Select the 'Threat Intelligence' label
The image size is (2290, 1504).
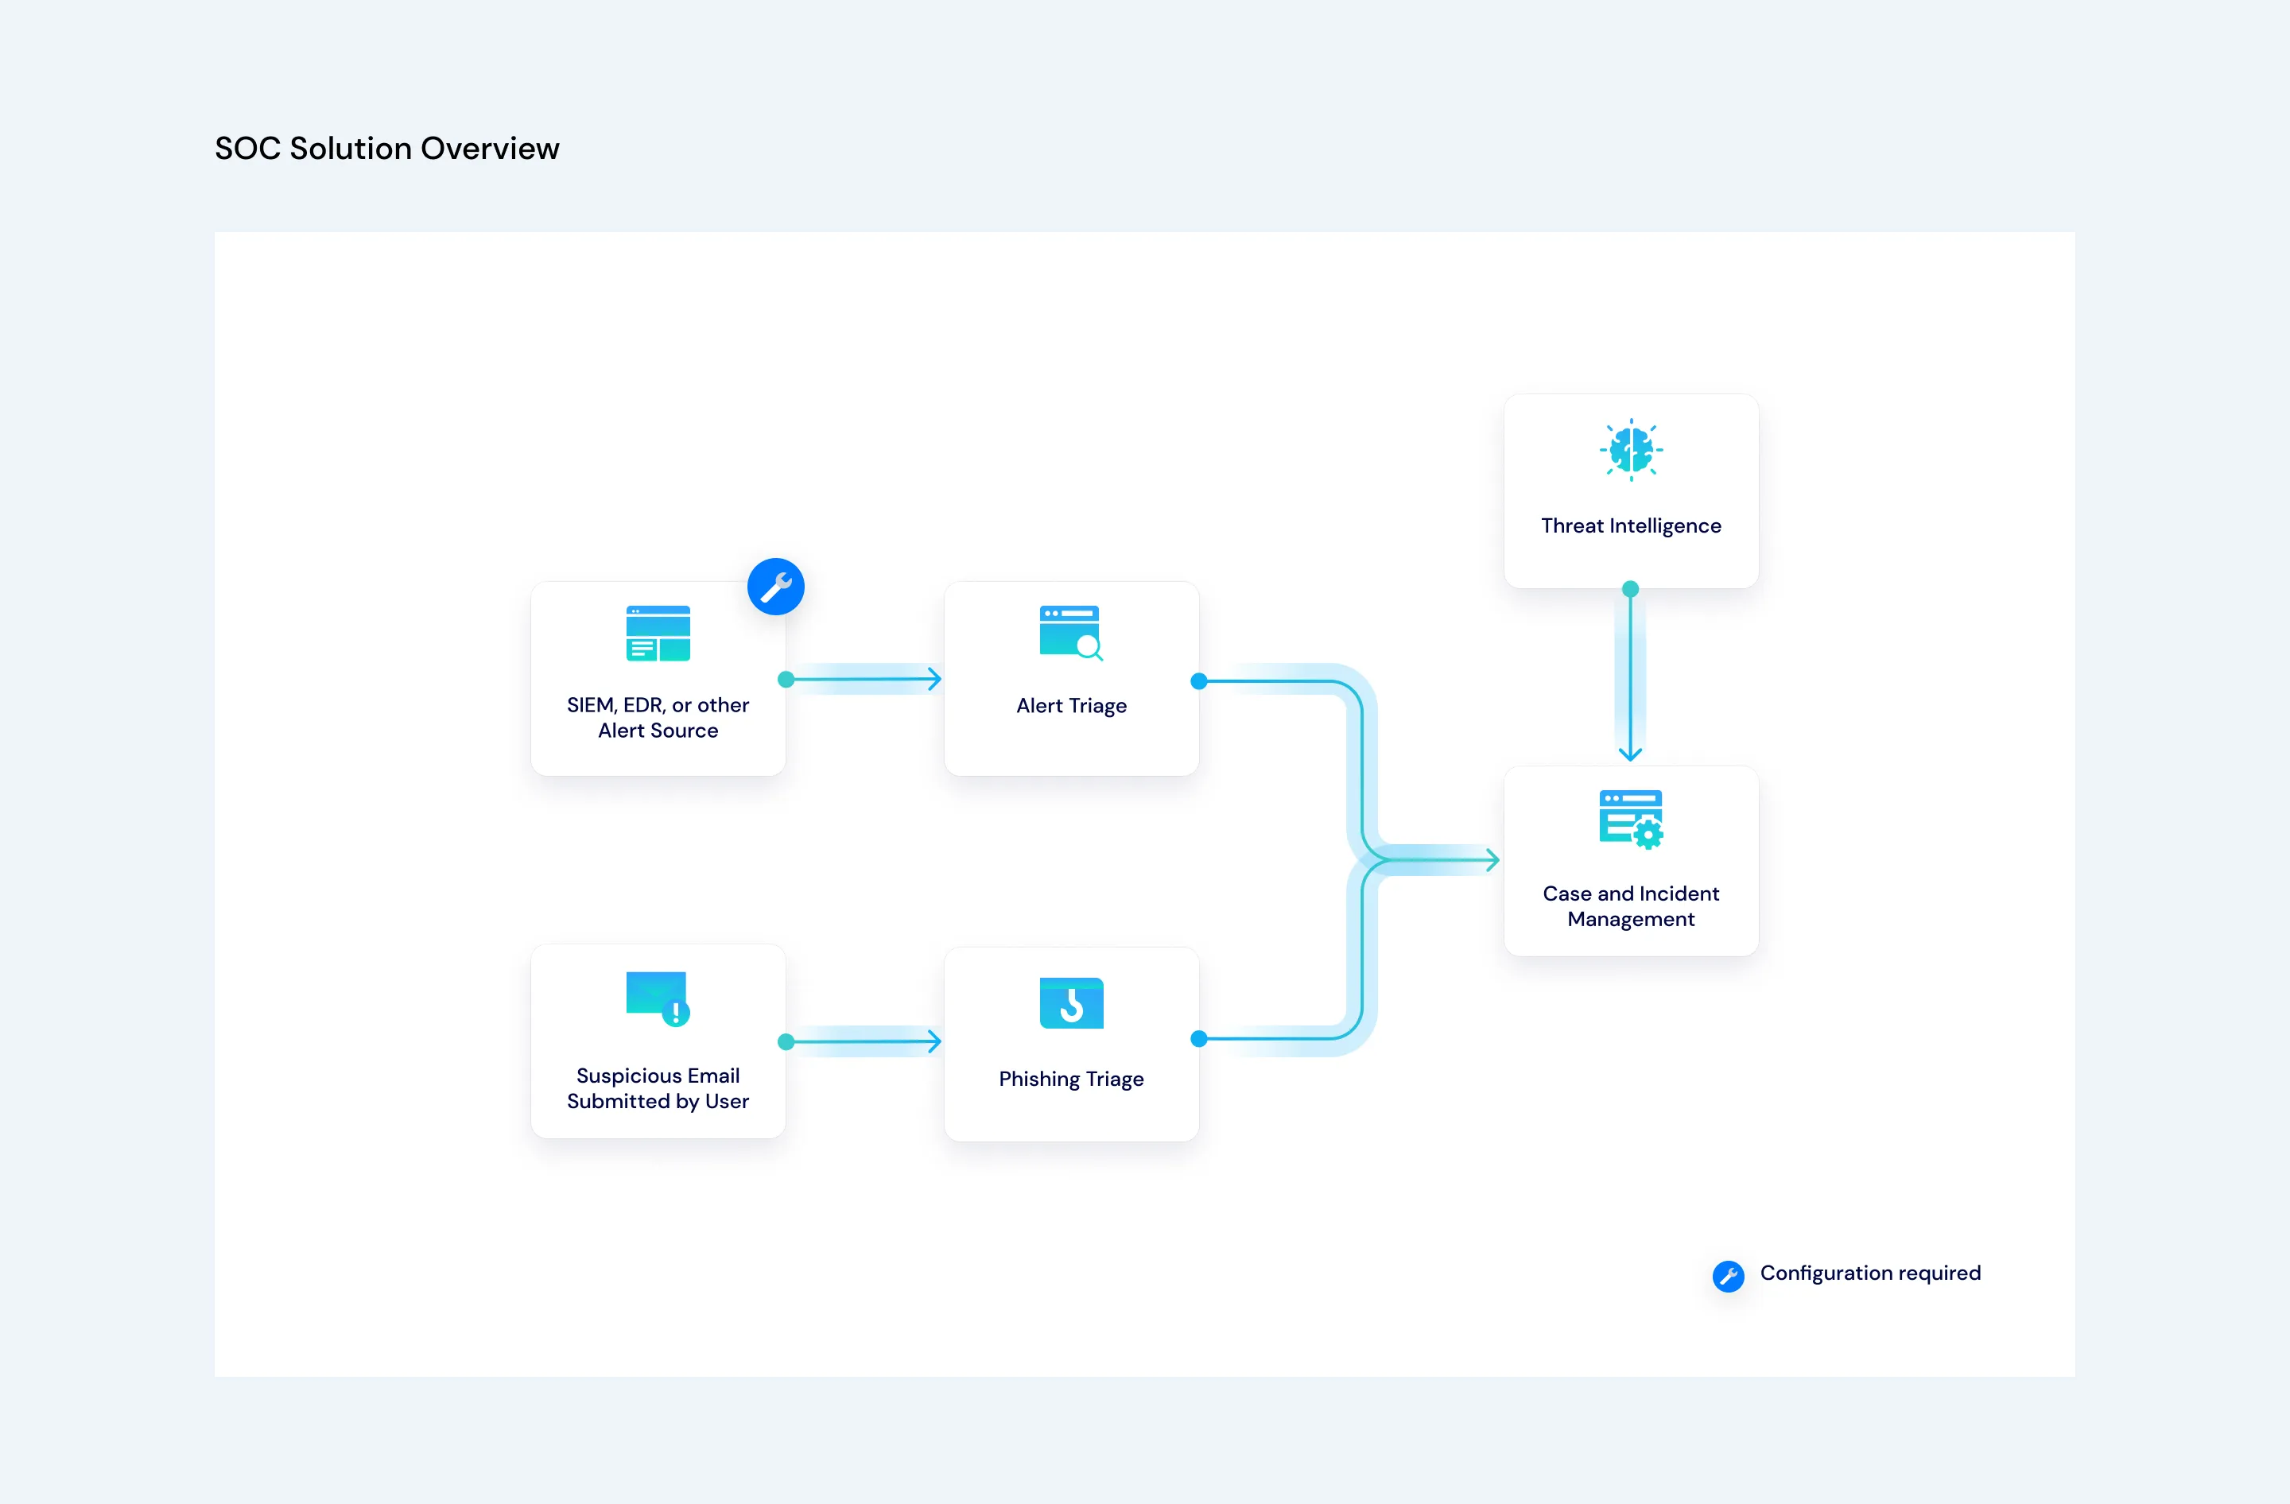tap(1631, 526)
